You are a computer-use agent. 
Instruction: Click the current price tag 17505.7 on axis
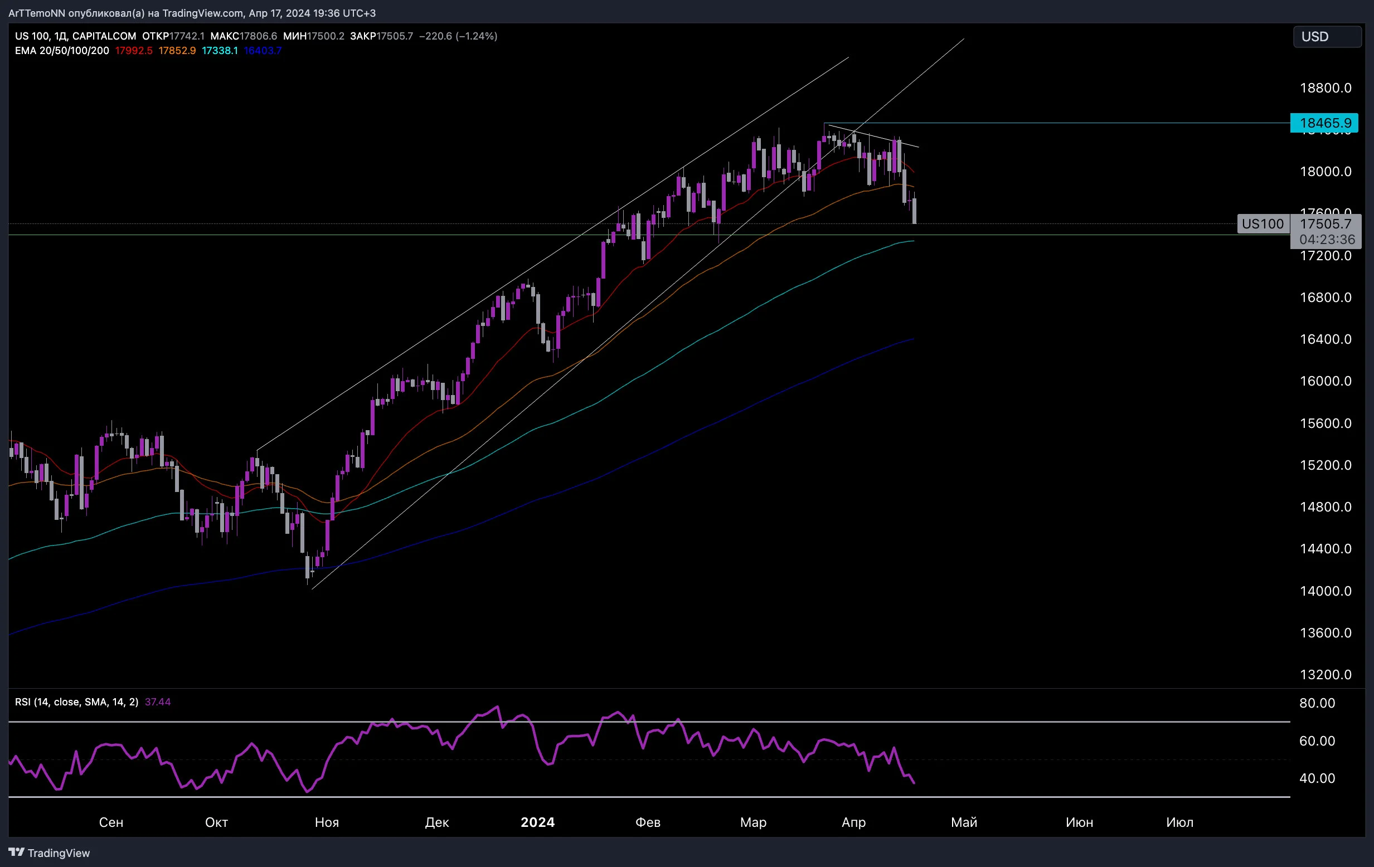[x=1326, y=223]
